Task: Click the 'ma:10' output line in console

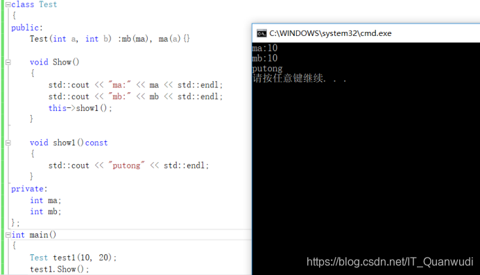Action: 265,48
